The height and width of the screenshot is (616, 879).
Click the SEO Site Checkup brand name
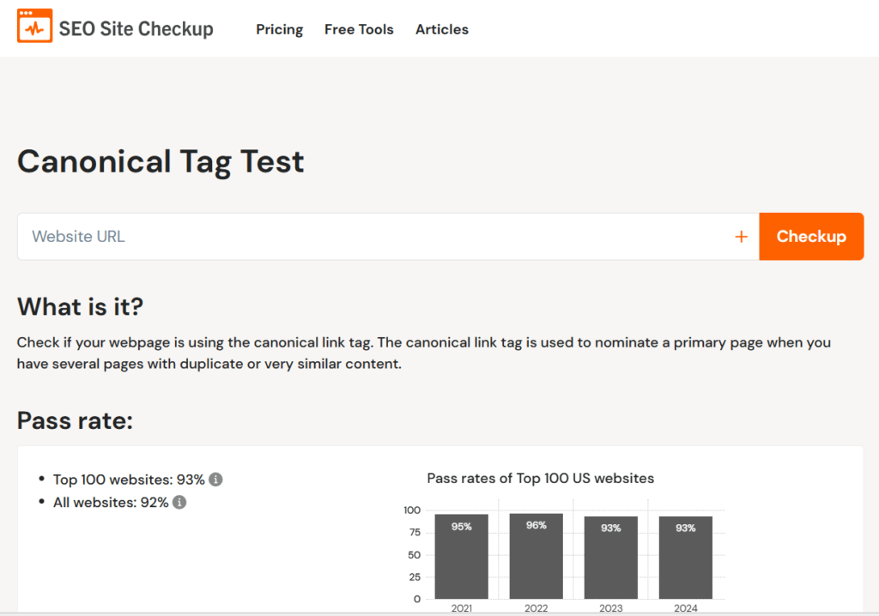136,29
